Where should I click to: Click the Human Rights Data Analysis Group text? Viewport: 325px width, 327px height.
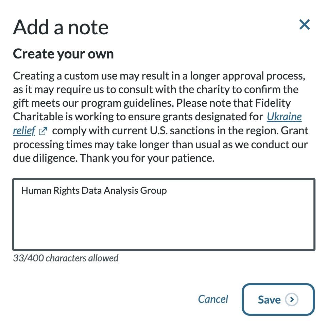click(x=94, y=190)
